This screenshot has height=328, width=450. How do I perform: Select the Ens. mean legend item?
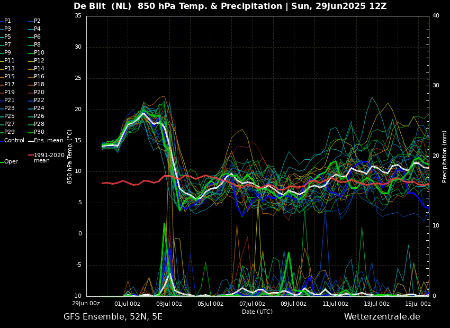46,141
